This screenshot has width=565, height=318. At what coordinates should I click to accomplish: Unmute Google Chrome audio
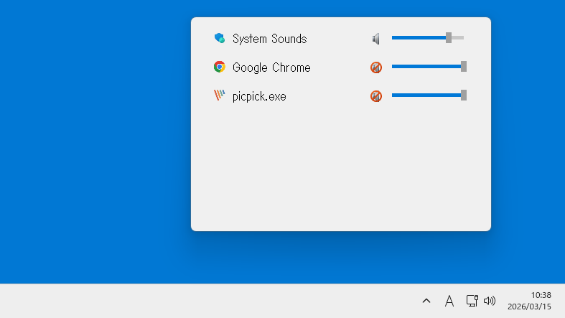pos(375,67)
